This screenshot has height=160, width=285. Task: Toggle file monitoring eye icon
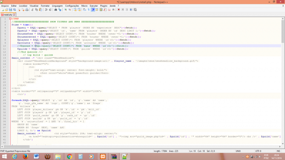(x=114, y=10)
